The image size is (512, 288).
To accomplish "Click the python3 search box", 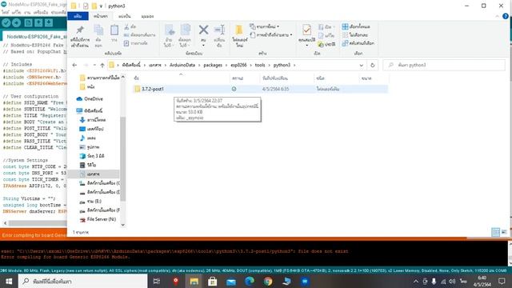I will tap(444, 66).
